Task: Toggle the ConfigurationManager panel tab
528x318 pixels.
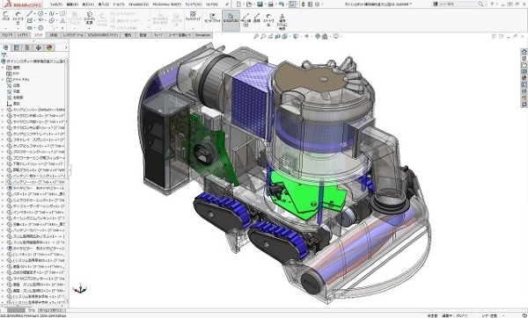Action: pyautogui.click(x=27, y=47)
